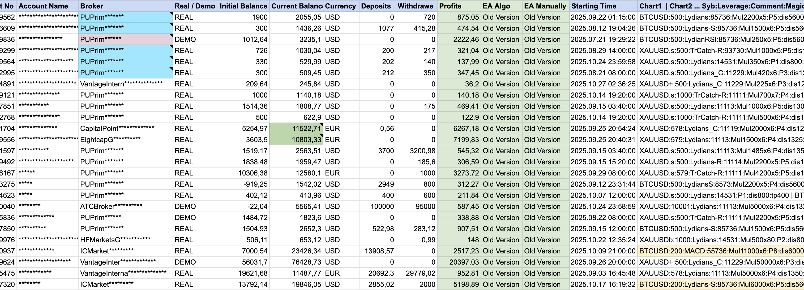This screenshot has height=290, width=804.
Task: Select the Withdraws column header
Action: [x=416, y=6]
